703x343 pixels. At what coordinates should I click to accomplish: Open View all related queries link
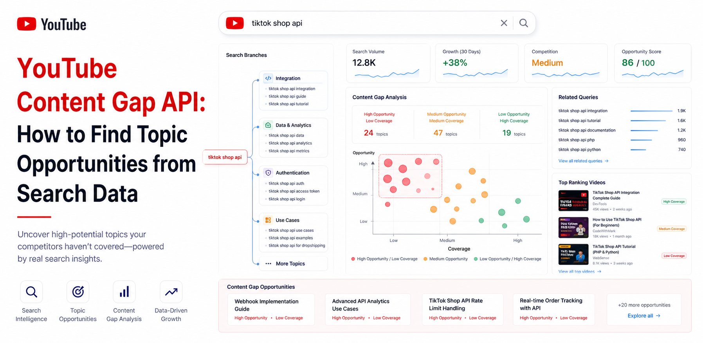tap(583, 161)
